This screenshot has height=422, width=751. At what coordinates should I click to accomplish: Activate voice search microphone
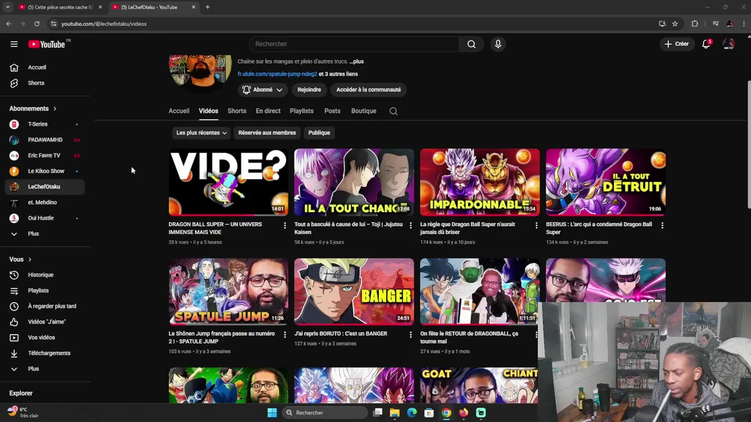click(498, 44)
